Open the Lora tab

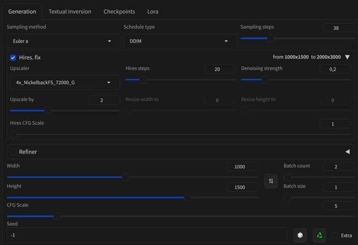click(153, 12)
